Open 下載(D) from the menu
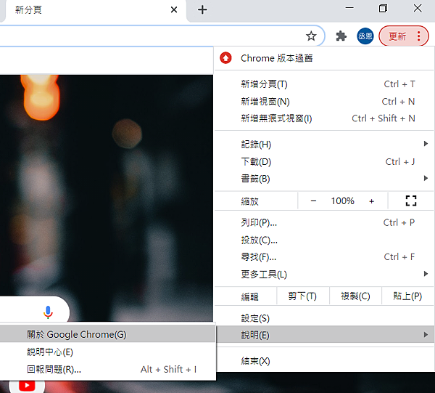The height and width of the screenshot is (393, 435). click(x=324, y=161)
